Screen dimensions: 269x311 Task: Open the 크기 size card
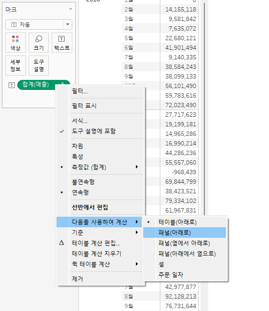pos(39,43)
